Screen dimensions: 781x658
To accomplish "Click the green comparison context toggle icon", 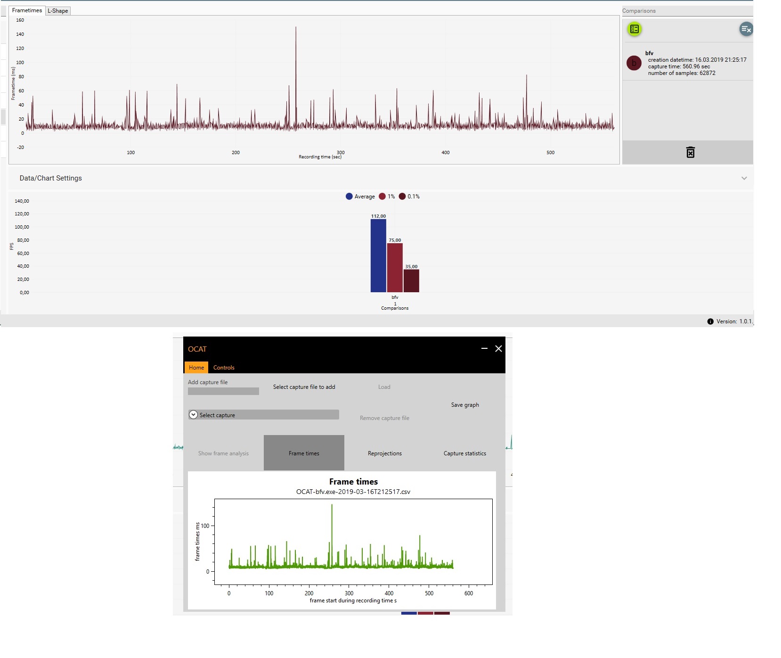I will click(x=635, y=29).
